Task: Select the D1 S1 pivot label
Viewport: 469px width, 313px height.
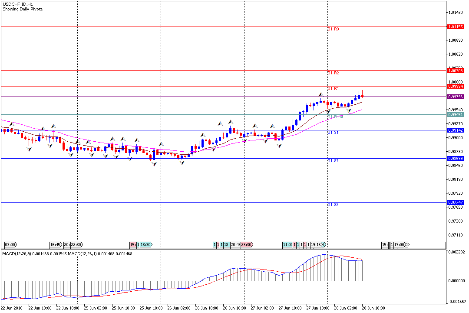Action: tap(333, 133)
